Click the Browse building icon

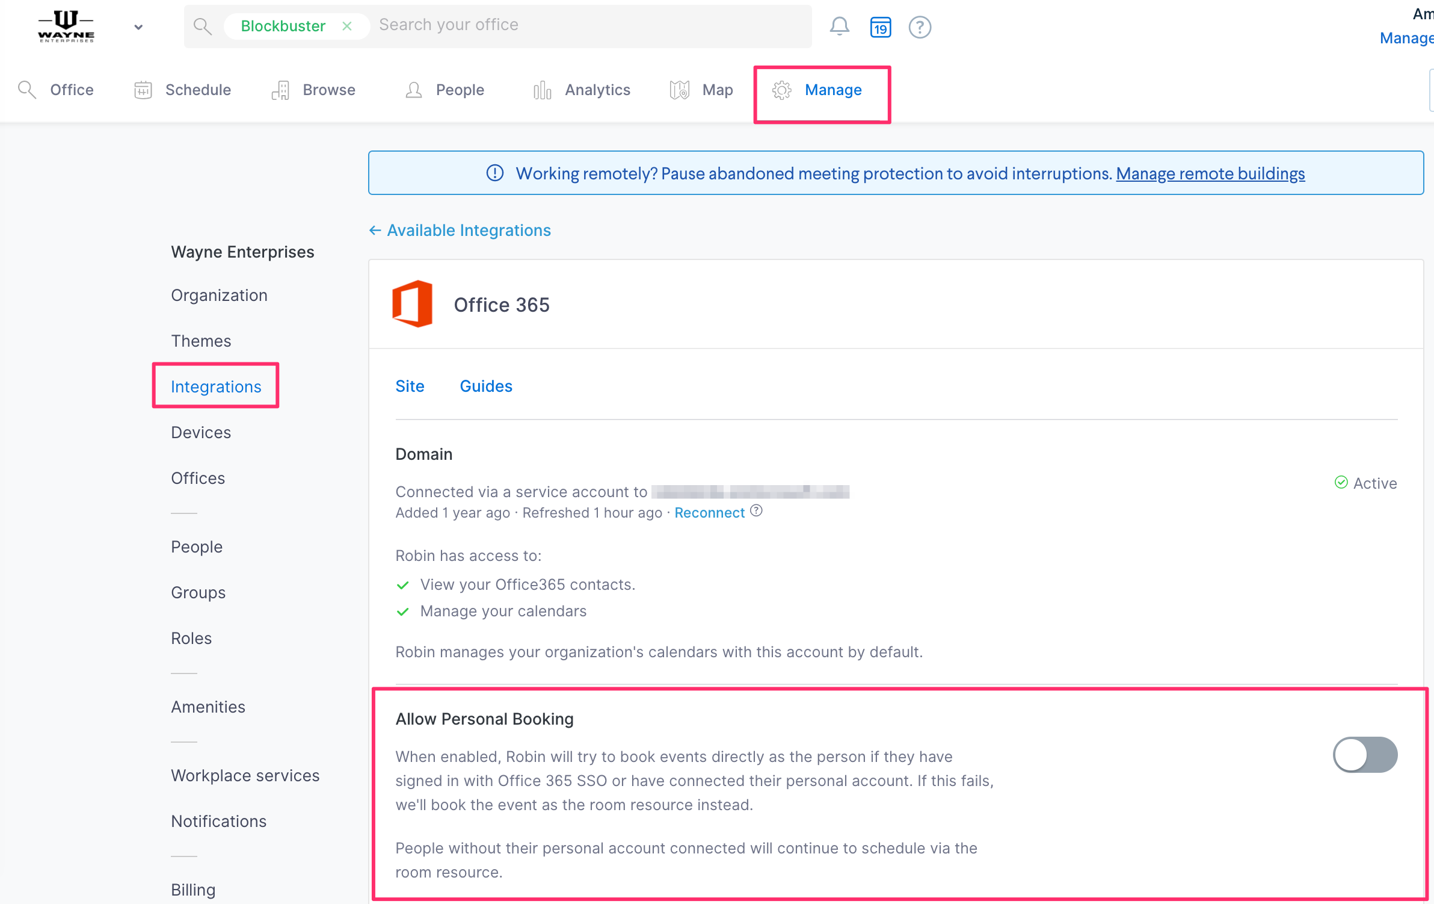(280, 90)
